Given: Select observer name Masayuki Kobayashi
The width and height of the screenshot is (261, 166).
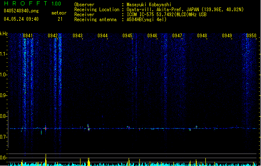Looking at the screenshot, I should (x=149, y=5).
